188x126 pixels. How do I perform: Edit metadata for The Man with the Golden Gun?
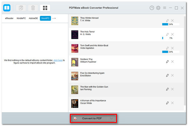coord(167,89)
